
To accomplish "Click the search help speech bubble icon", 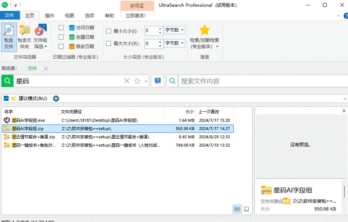I will pos(157,81).
